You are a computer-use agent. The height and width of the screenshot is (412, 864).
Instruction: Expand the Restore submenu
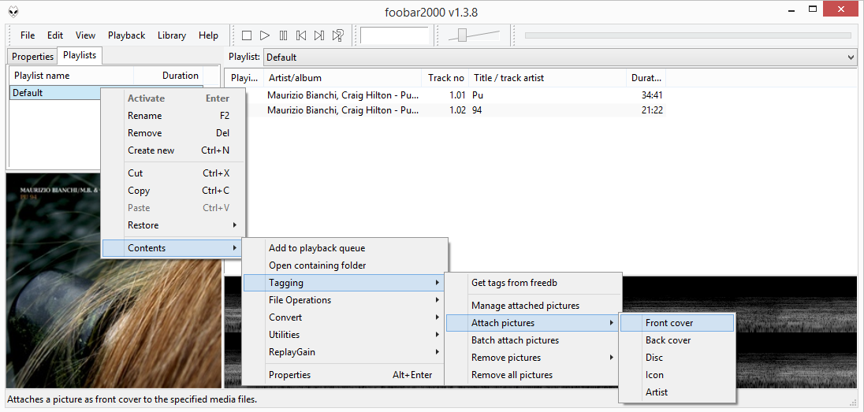click(173, 225)
